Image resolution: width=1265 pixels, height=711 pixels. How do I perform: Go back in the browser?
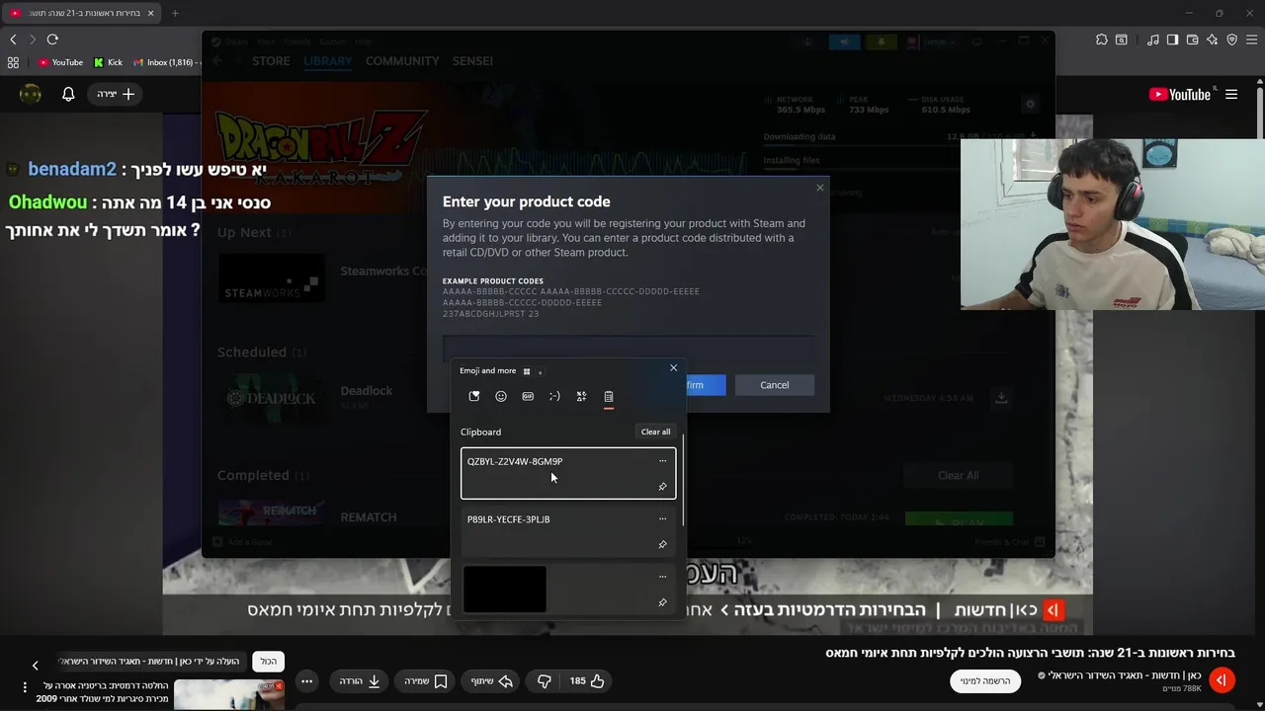pos(13,39)
